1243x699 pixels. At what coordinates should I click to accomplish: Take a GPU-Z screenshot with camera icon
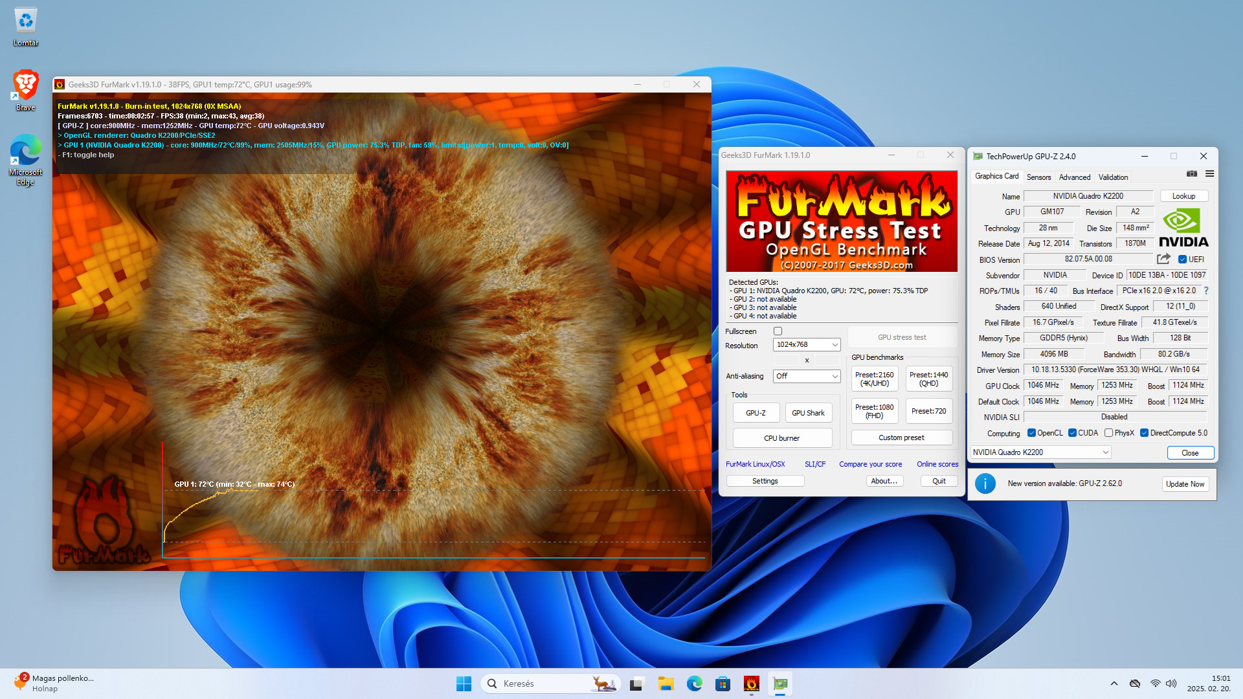pyautogui.click(x=1191, y=173)
